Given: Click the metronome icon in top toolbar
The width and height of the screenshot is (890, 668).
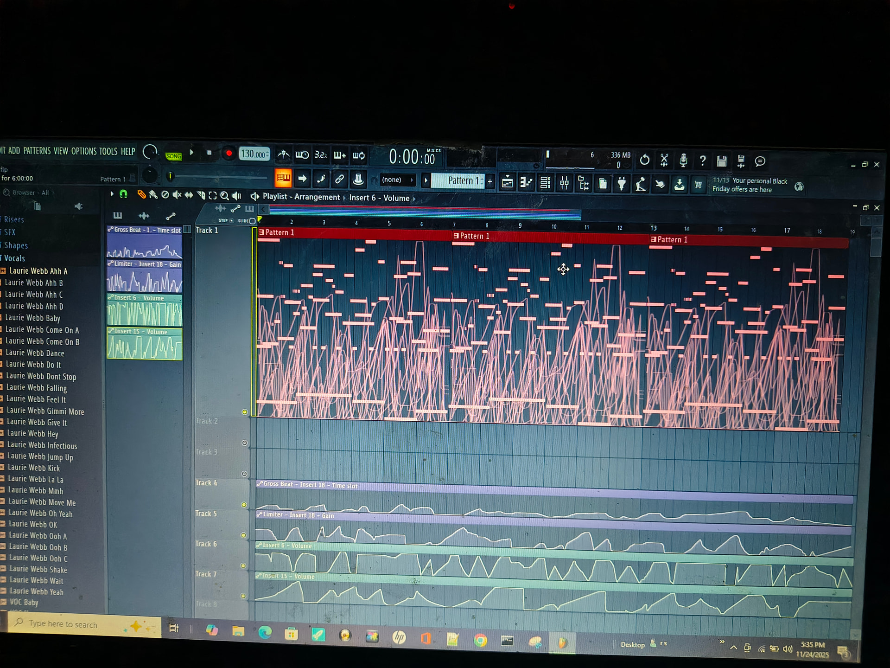Looking at the screenshot, I should [283, 154].
